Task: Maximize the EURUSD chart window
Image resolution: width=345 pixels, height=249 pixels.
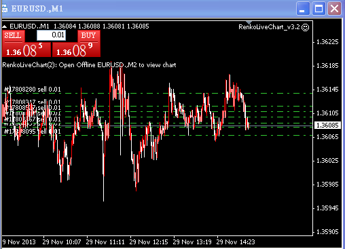Action: pyautogui.click(x=319, y=9)
